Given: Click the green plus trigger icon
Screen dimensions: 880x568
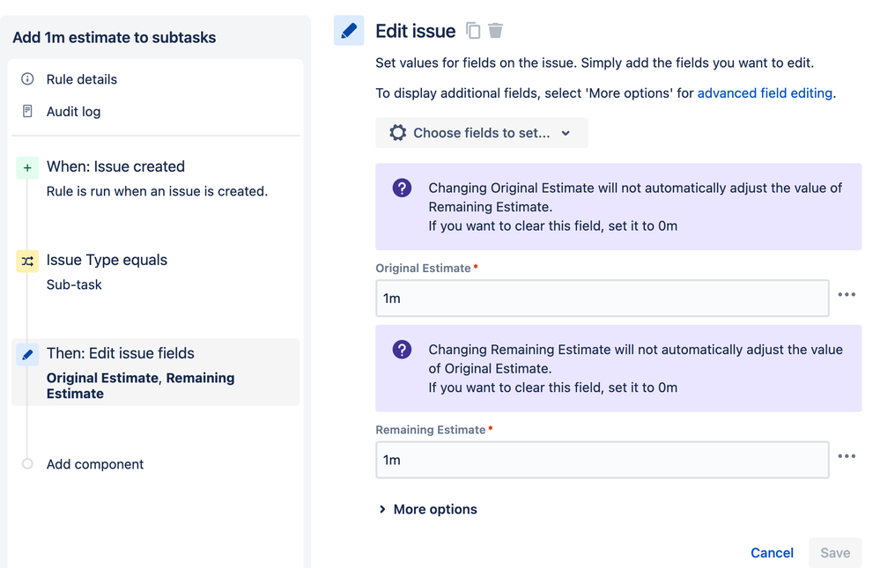Looking at the screenshot, I should [27, 167].
